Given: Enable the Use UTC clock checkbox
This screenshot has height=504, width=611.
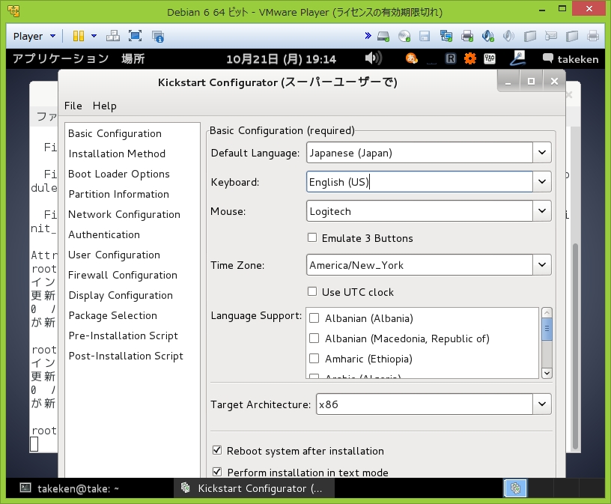Looking at the screenshot, I should click(x=312, y=291).
